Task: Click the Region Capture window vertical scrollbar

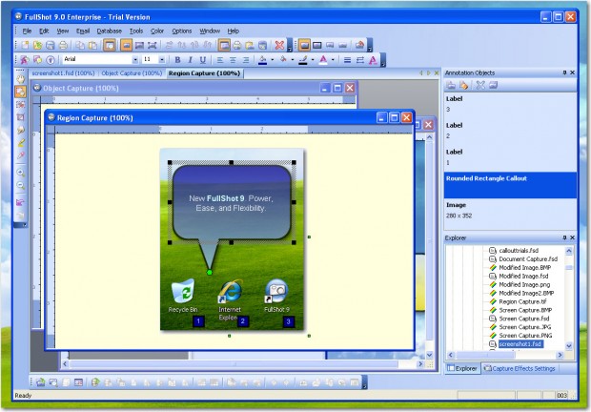Action: 429,244
